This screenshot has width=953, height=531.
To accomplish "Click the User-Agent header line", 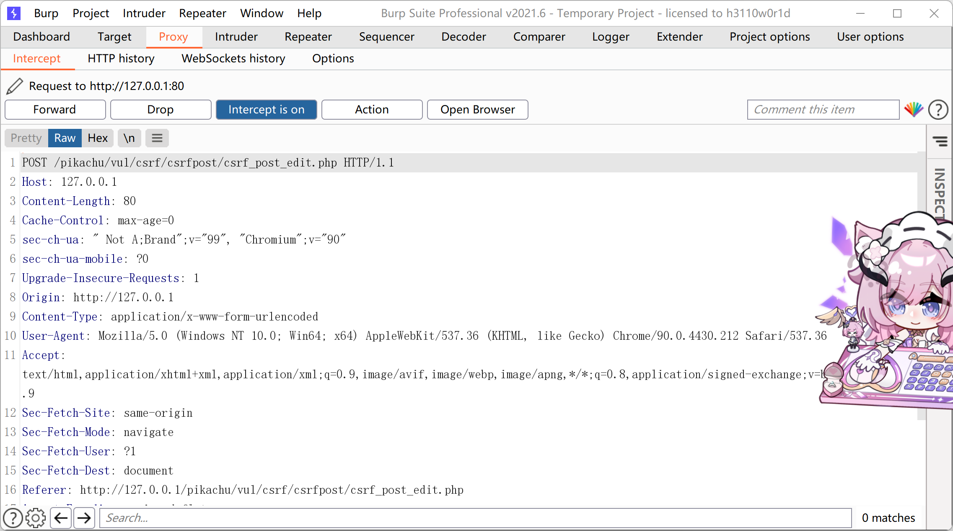I will pos(425,336).
